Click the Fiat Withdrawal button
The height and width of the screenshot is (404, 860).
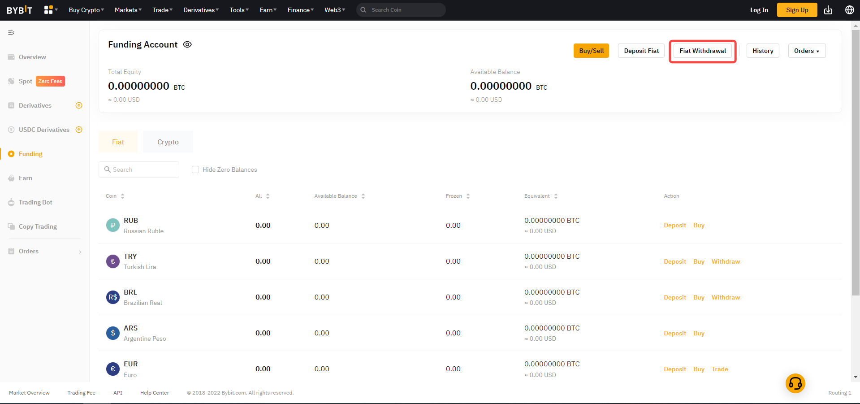coord(702,51)
